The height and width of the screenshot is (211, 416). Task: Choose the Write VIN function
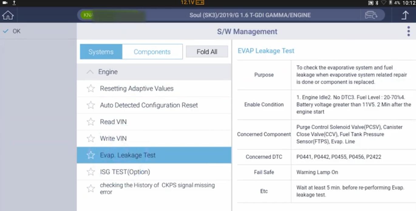(x=154, y=138)
